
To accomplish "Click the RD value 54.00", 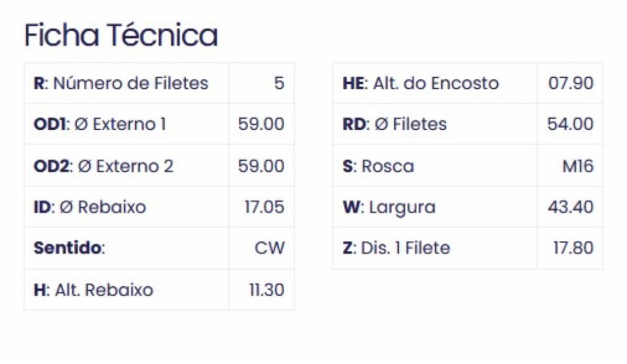I will (x=570, y=124).
